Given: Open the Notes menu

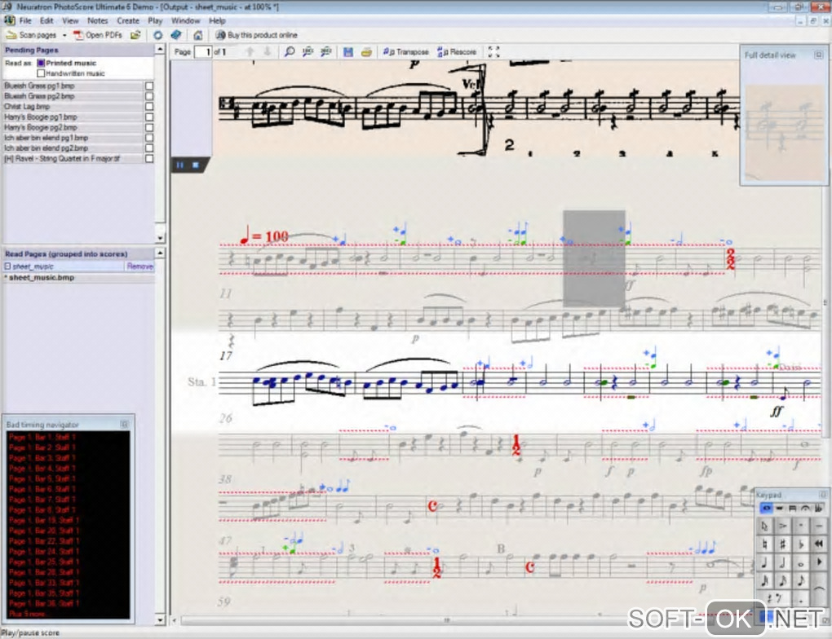Looking at the screenshot, I should (97, 20).
